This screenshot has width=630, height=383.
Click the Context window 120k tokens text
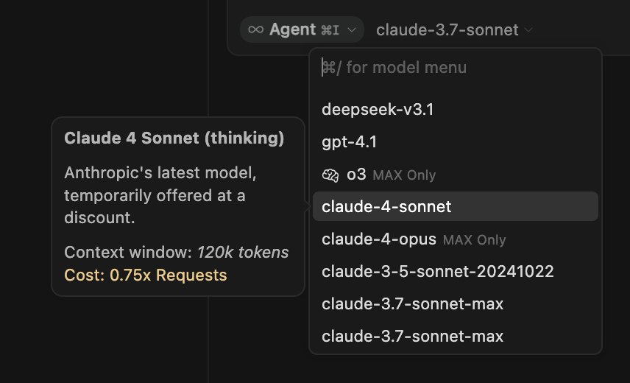pyautogui.click(x=177, y=253)
